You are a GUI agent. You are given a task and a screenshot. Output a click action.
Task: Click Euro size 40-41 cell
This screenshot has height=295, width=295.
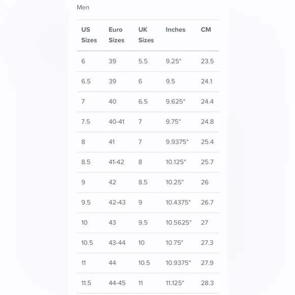pyautogui.click(x=116, y=122)
